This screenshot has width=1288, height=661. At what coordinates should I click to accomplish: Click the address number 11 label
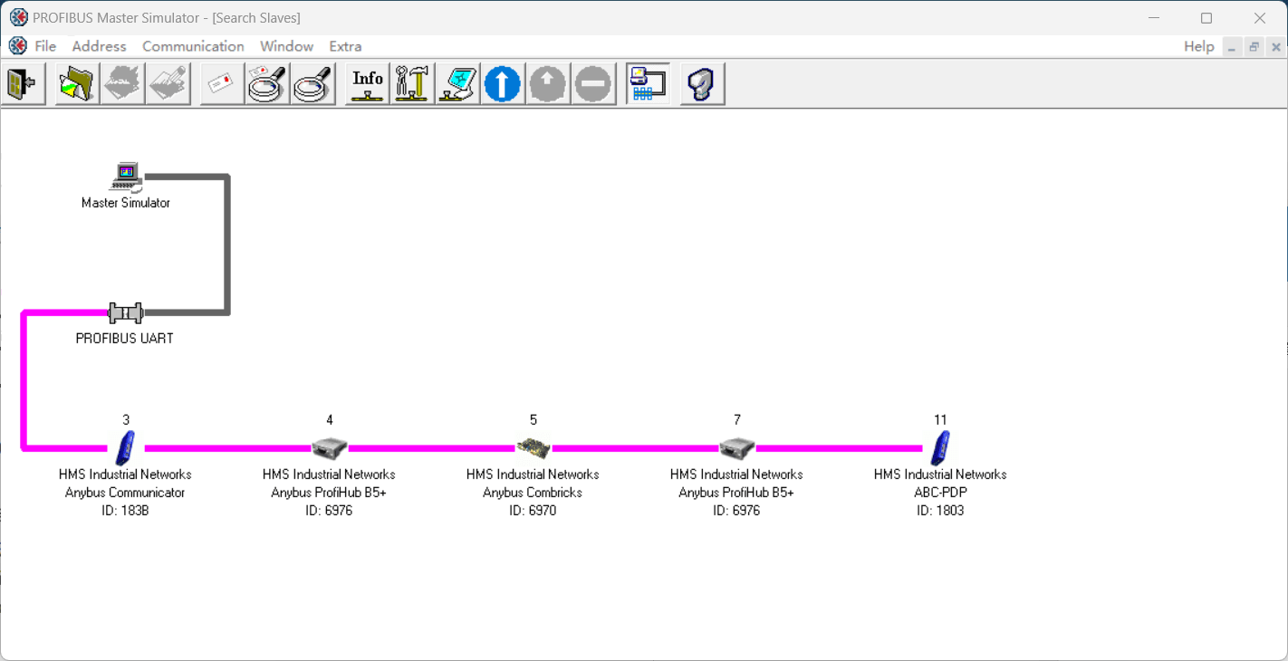pos(940,420)
